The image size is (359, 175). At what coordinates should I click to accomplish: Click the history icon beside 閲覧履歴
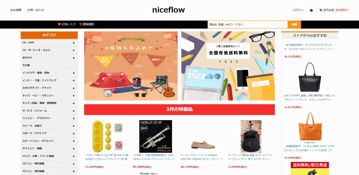[x=81, y=24]
